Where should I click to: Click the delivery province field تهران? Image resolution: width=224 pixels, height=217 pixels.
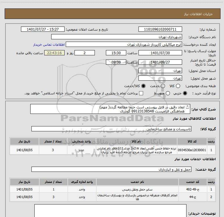[x=160, y=71]
